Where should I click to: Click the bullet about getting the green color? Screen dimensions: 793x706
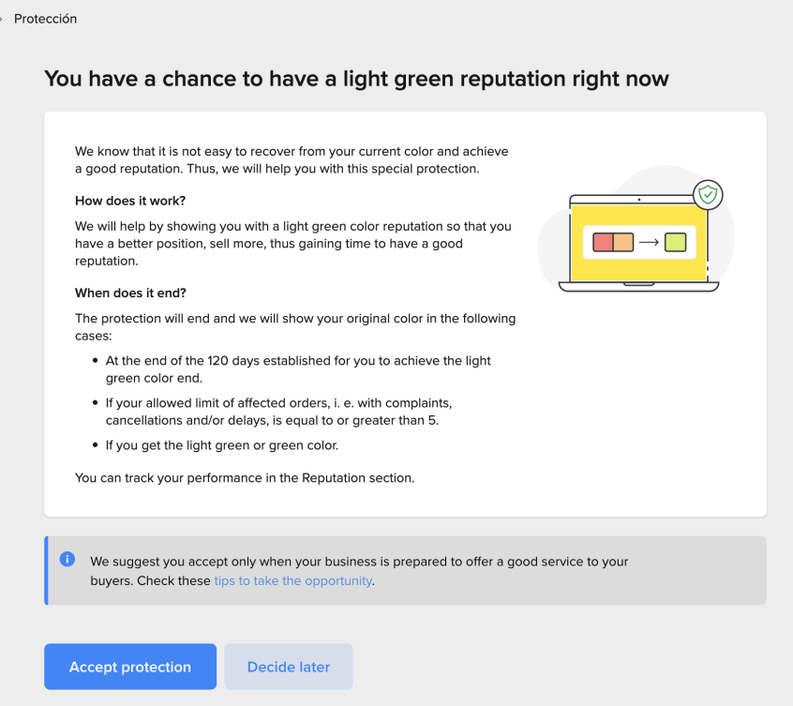219,445
